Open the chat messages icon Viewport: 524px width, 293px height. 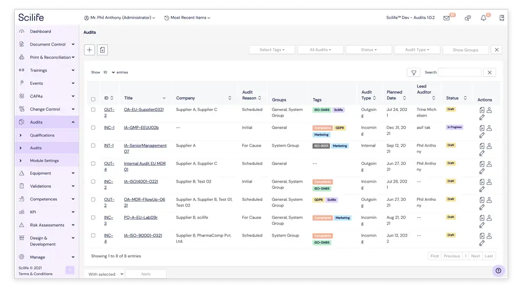coord(468,18)
